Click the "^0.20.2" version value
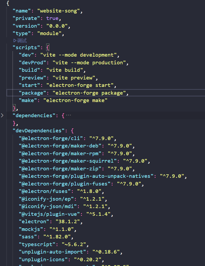Viewport: 205px width, 266px height. click(88, 260)
